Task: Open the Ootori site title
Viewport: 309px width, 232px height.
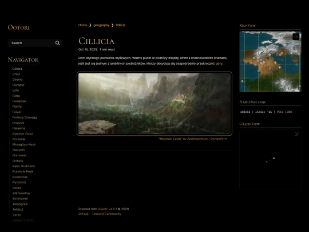Action: (x=18, y=27)
